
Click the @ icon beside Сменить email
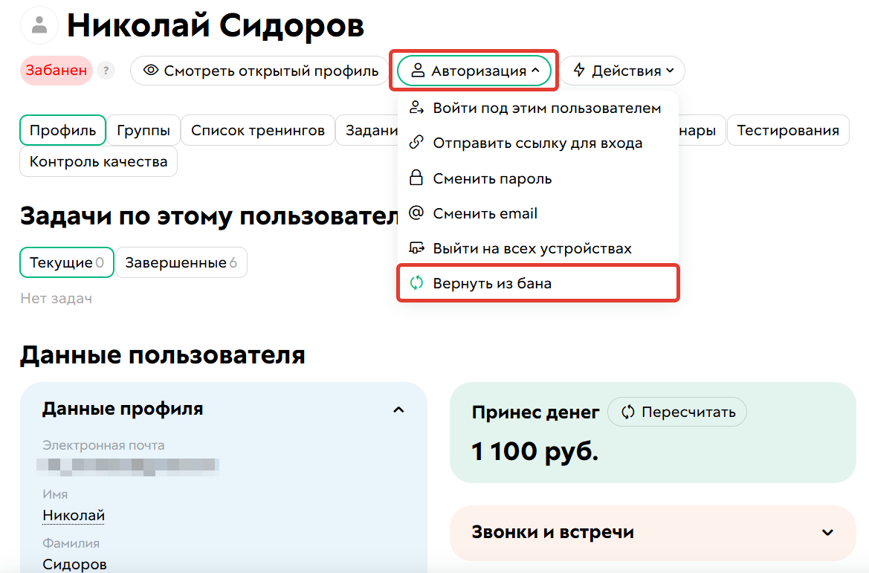416,213
